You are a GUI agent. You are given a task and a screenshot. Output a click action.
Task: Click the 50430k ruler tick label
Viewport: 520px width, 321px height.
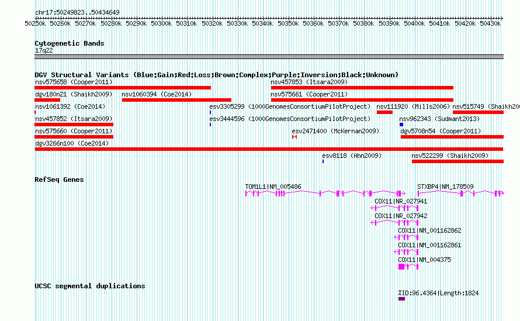tap(490, 23)
